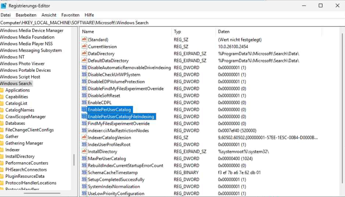Select the ProtocolHandlerLocations subkey
The height and width of the screenshot is (197, 345).
[x=31, y=183]
